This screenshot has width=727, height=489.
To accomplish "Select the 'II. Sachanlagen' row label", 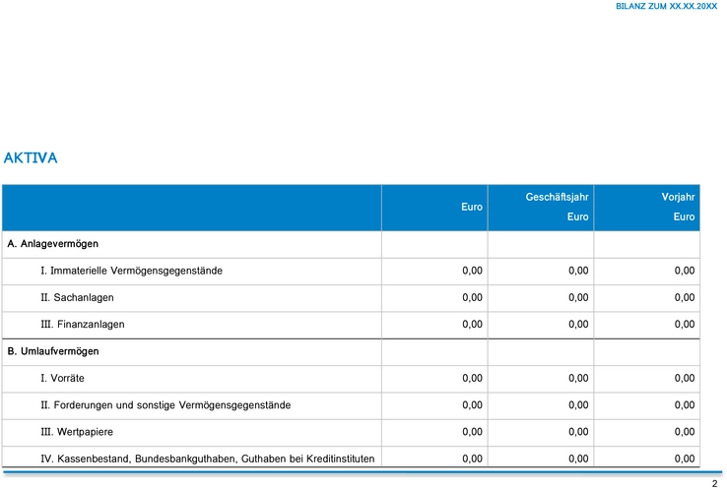I will point(77,297).
